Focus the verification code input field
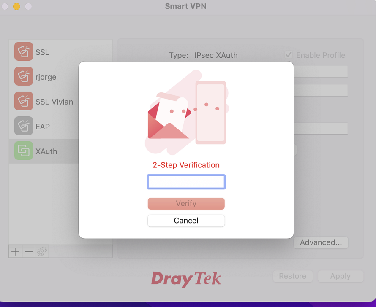The height and width of the screenshot is (307, 376). (x=186, y=182)
